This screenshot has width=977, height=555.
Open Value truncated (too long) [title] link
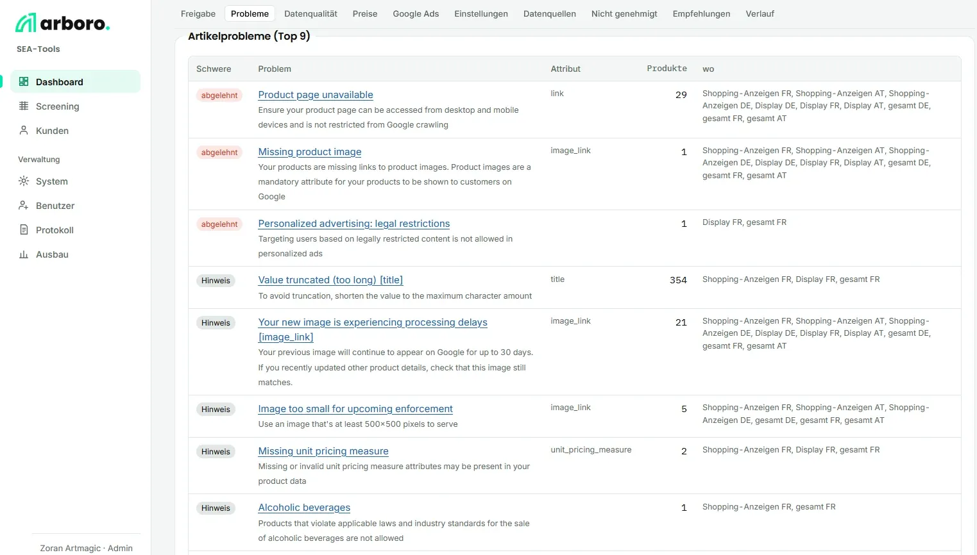330,279
